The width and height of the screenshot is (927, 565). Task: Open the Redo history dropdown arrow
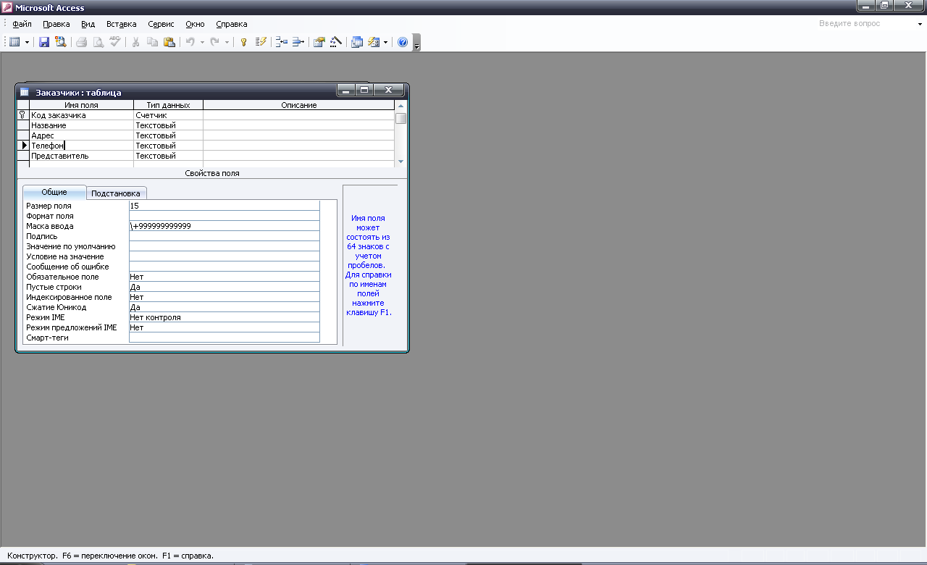click(x=227, y=42)
